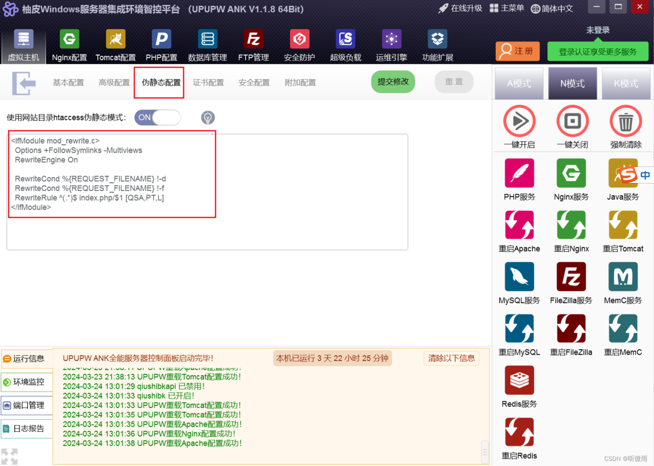The width and height of the screenshot is (654, 466).
Task: Click inside the rewrite rules text area
Action: coord(207,192)
